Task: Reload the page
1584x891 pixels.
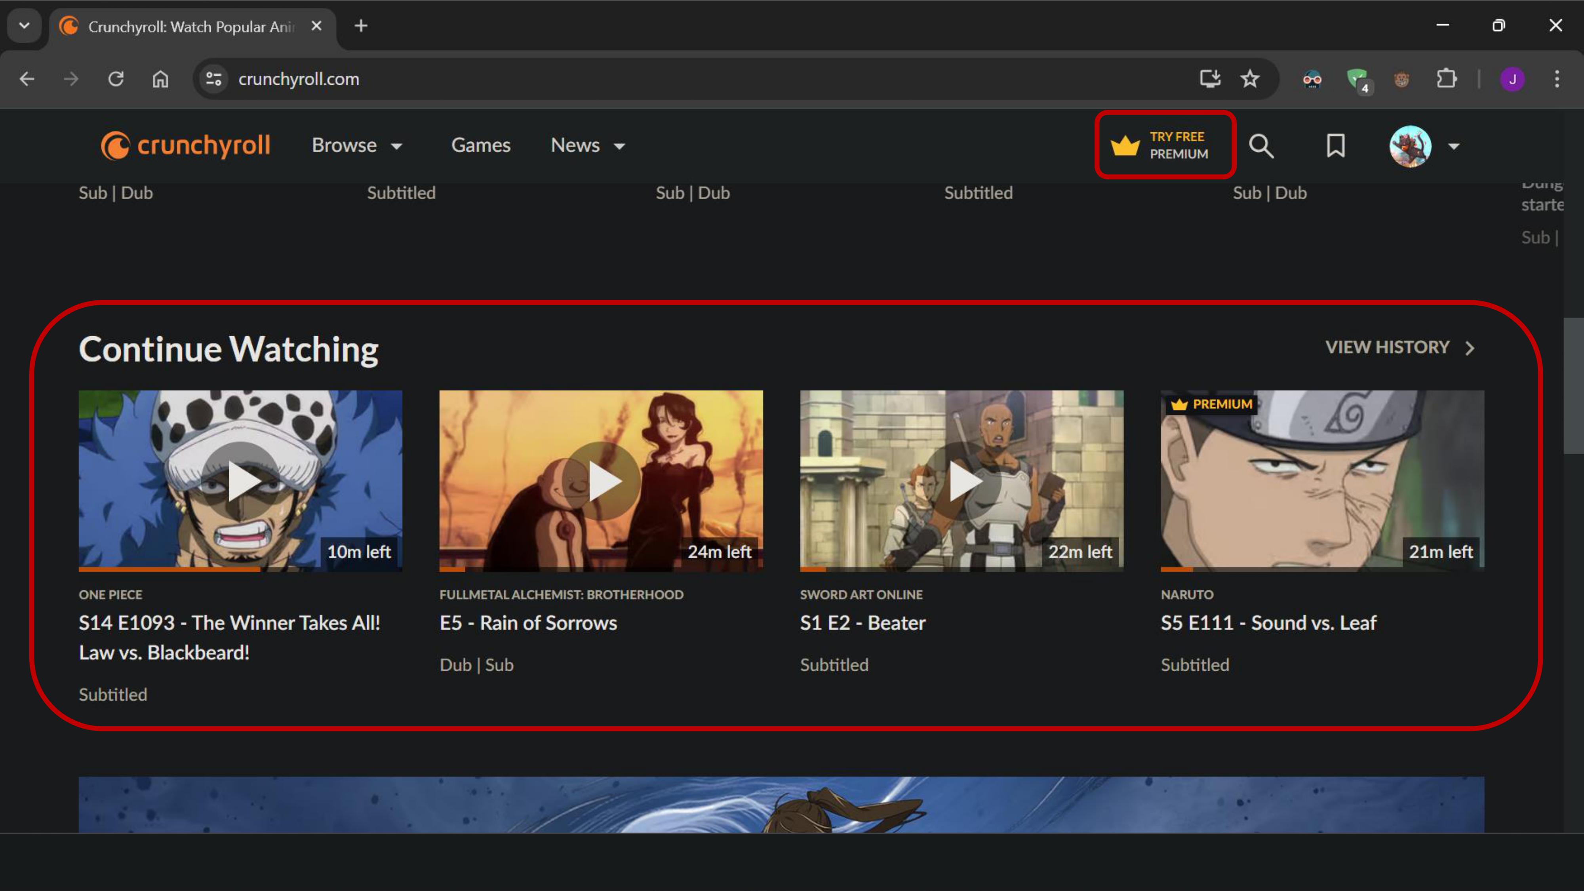Action: tap(116, 79)
